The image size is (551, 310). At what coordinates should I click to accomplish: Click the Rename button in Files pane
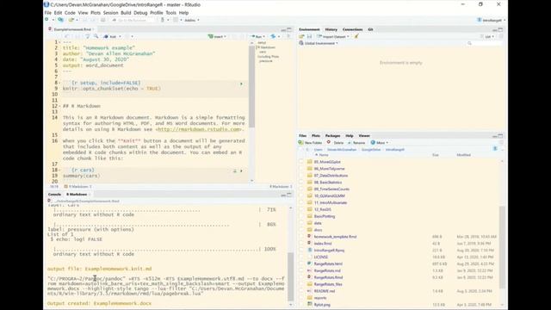click(x=356, y=143)
